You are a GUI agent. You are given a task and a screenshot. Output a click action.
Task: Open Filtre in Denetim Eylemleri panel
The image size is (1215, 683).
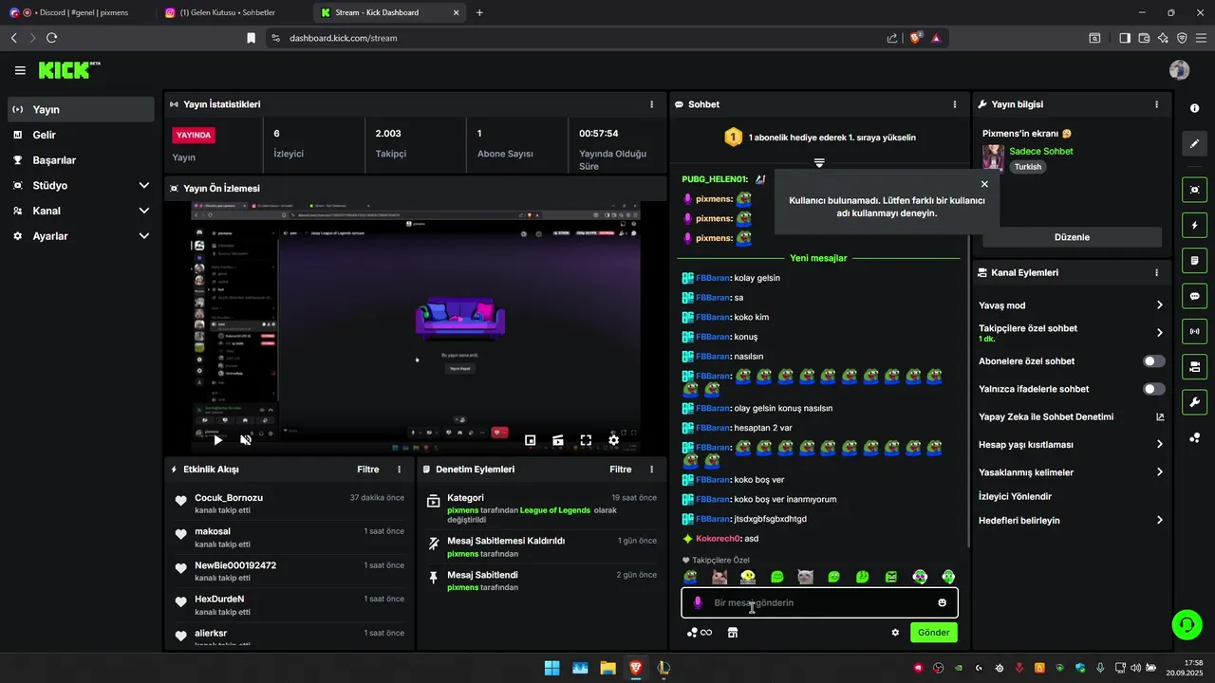click(621, 470)
